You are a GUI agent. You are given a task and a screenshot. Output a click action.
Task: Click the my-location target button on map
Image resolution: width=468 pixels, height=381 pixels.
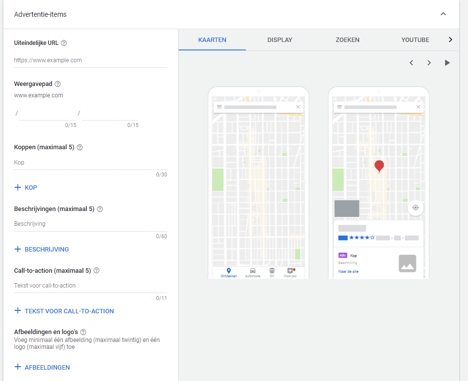coord(416,208)
